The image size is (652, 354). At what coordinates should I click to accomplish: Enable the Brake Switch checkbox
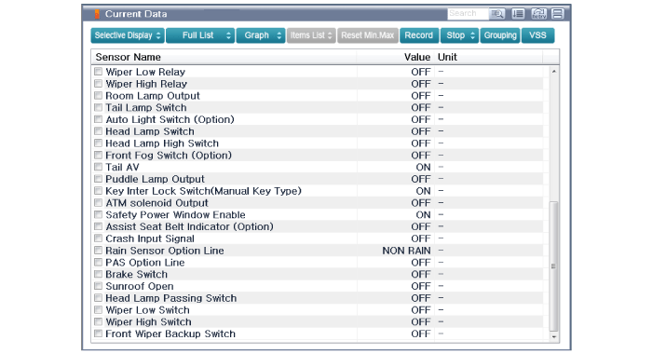coord(98,274)
